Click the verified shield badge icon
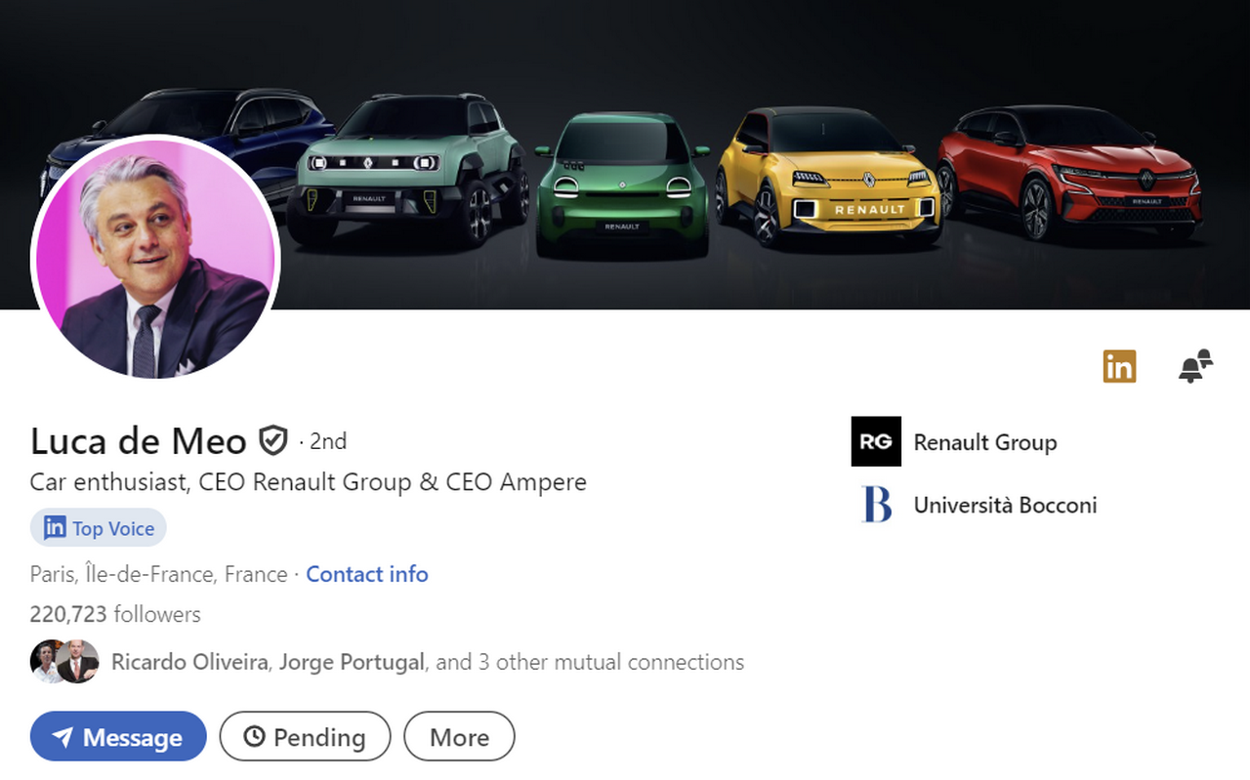 tap(272, 441)
